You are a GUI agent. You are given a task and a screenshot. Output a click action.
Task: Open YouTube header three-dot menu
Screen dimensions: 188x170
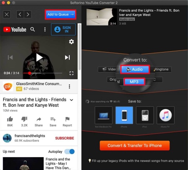tap(45, 30)
